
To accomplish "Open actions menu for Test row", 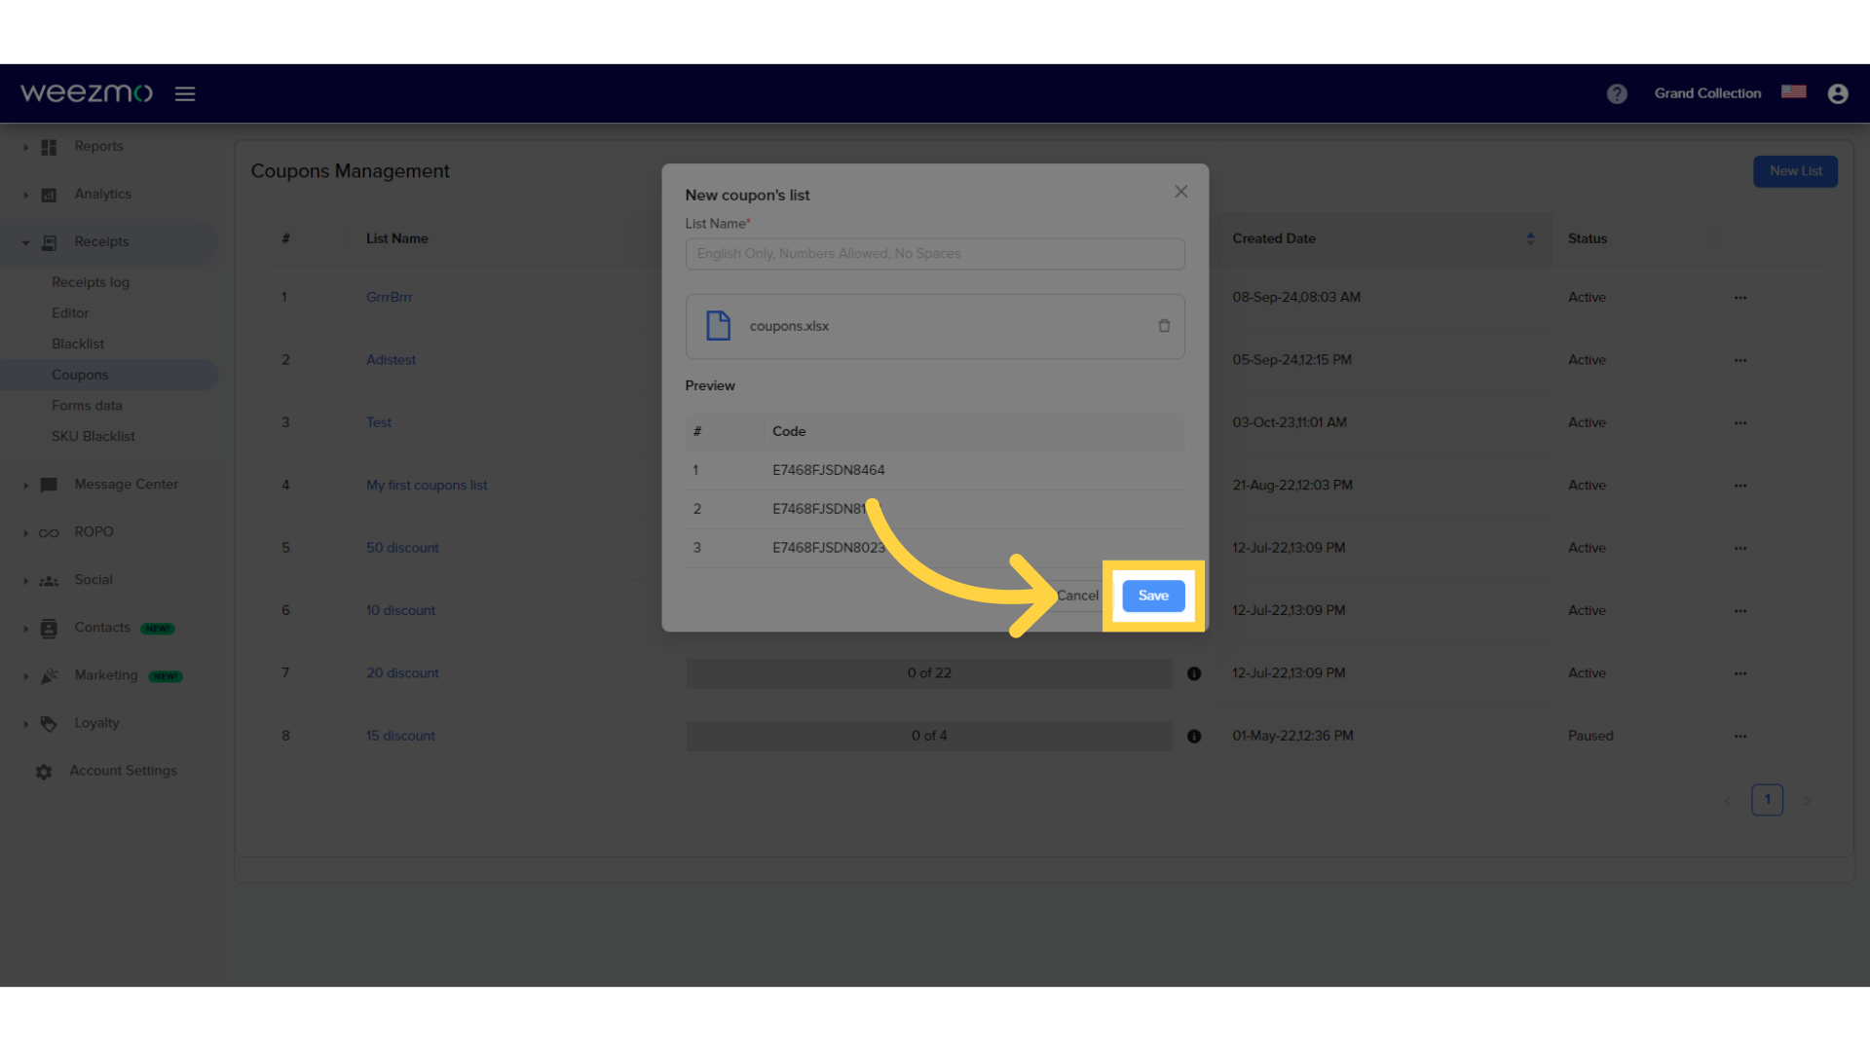I will point(1740,423).
